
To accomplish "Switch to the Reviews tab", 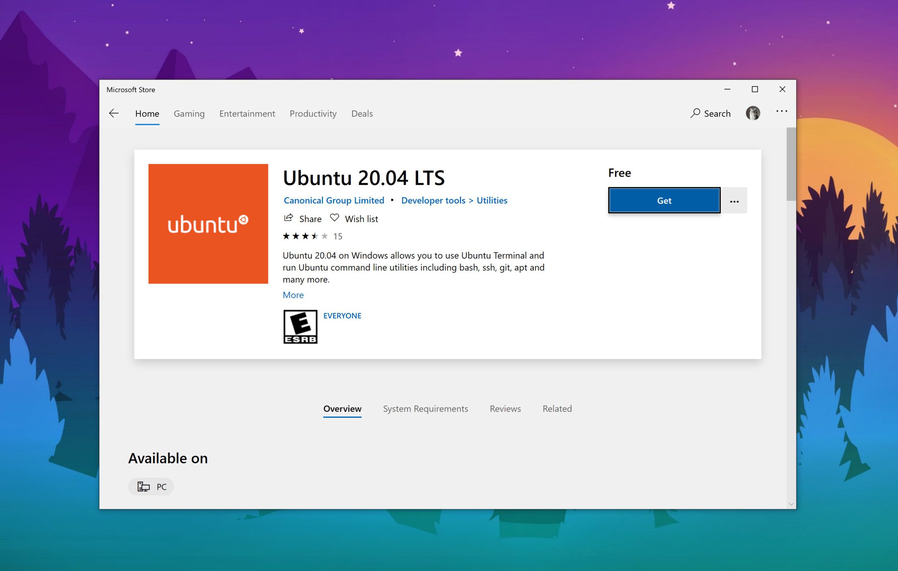I will (x=505, y=409).
